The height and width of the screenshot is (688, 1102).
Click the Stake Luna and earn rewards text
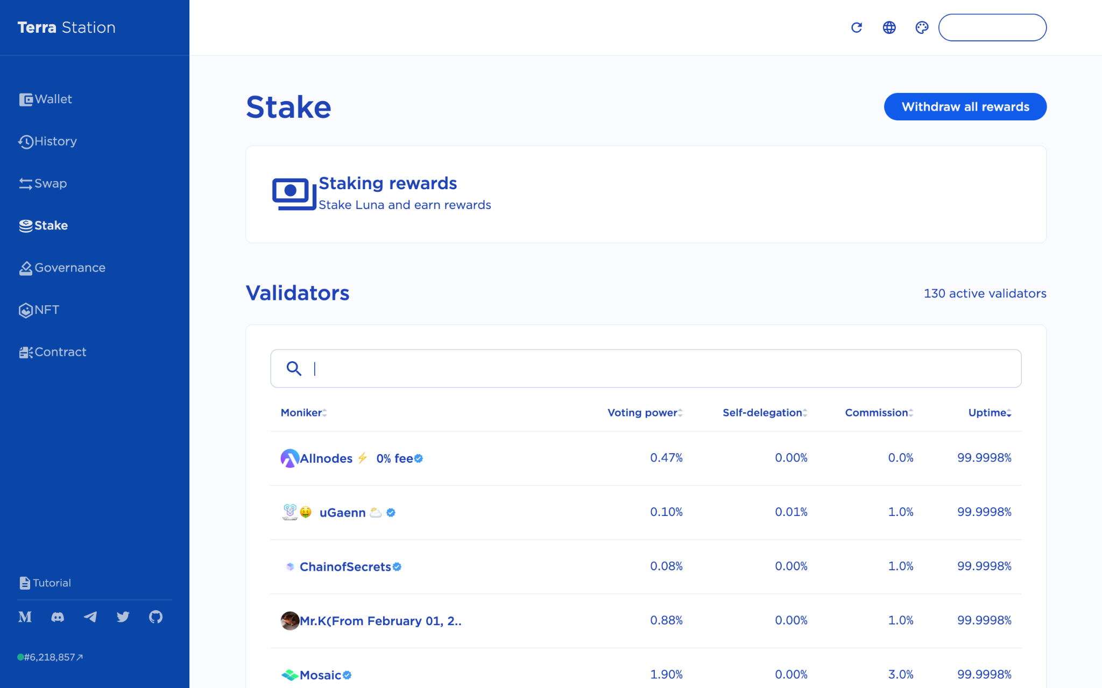405,205
